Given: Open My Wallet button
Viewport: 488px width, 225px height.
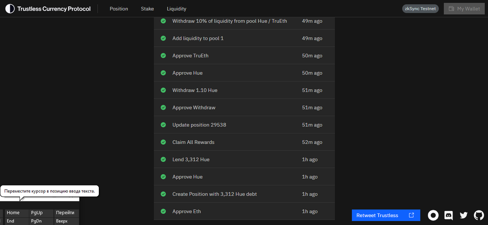Looking at the screenshot, I should tap(464, 9).
